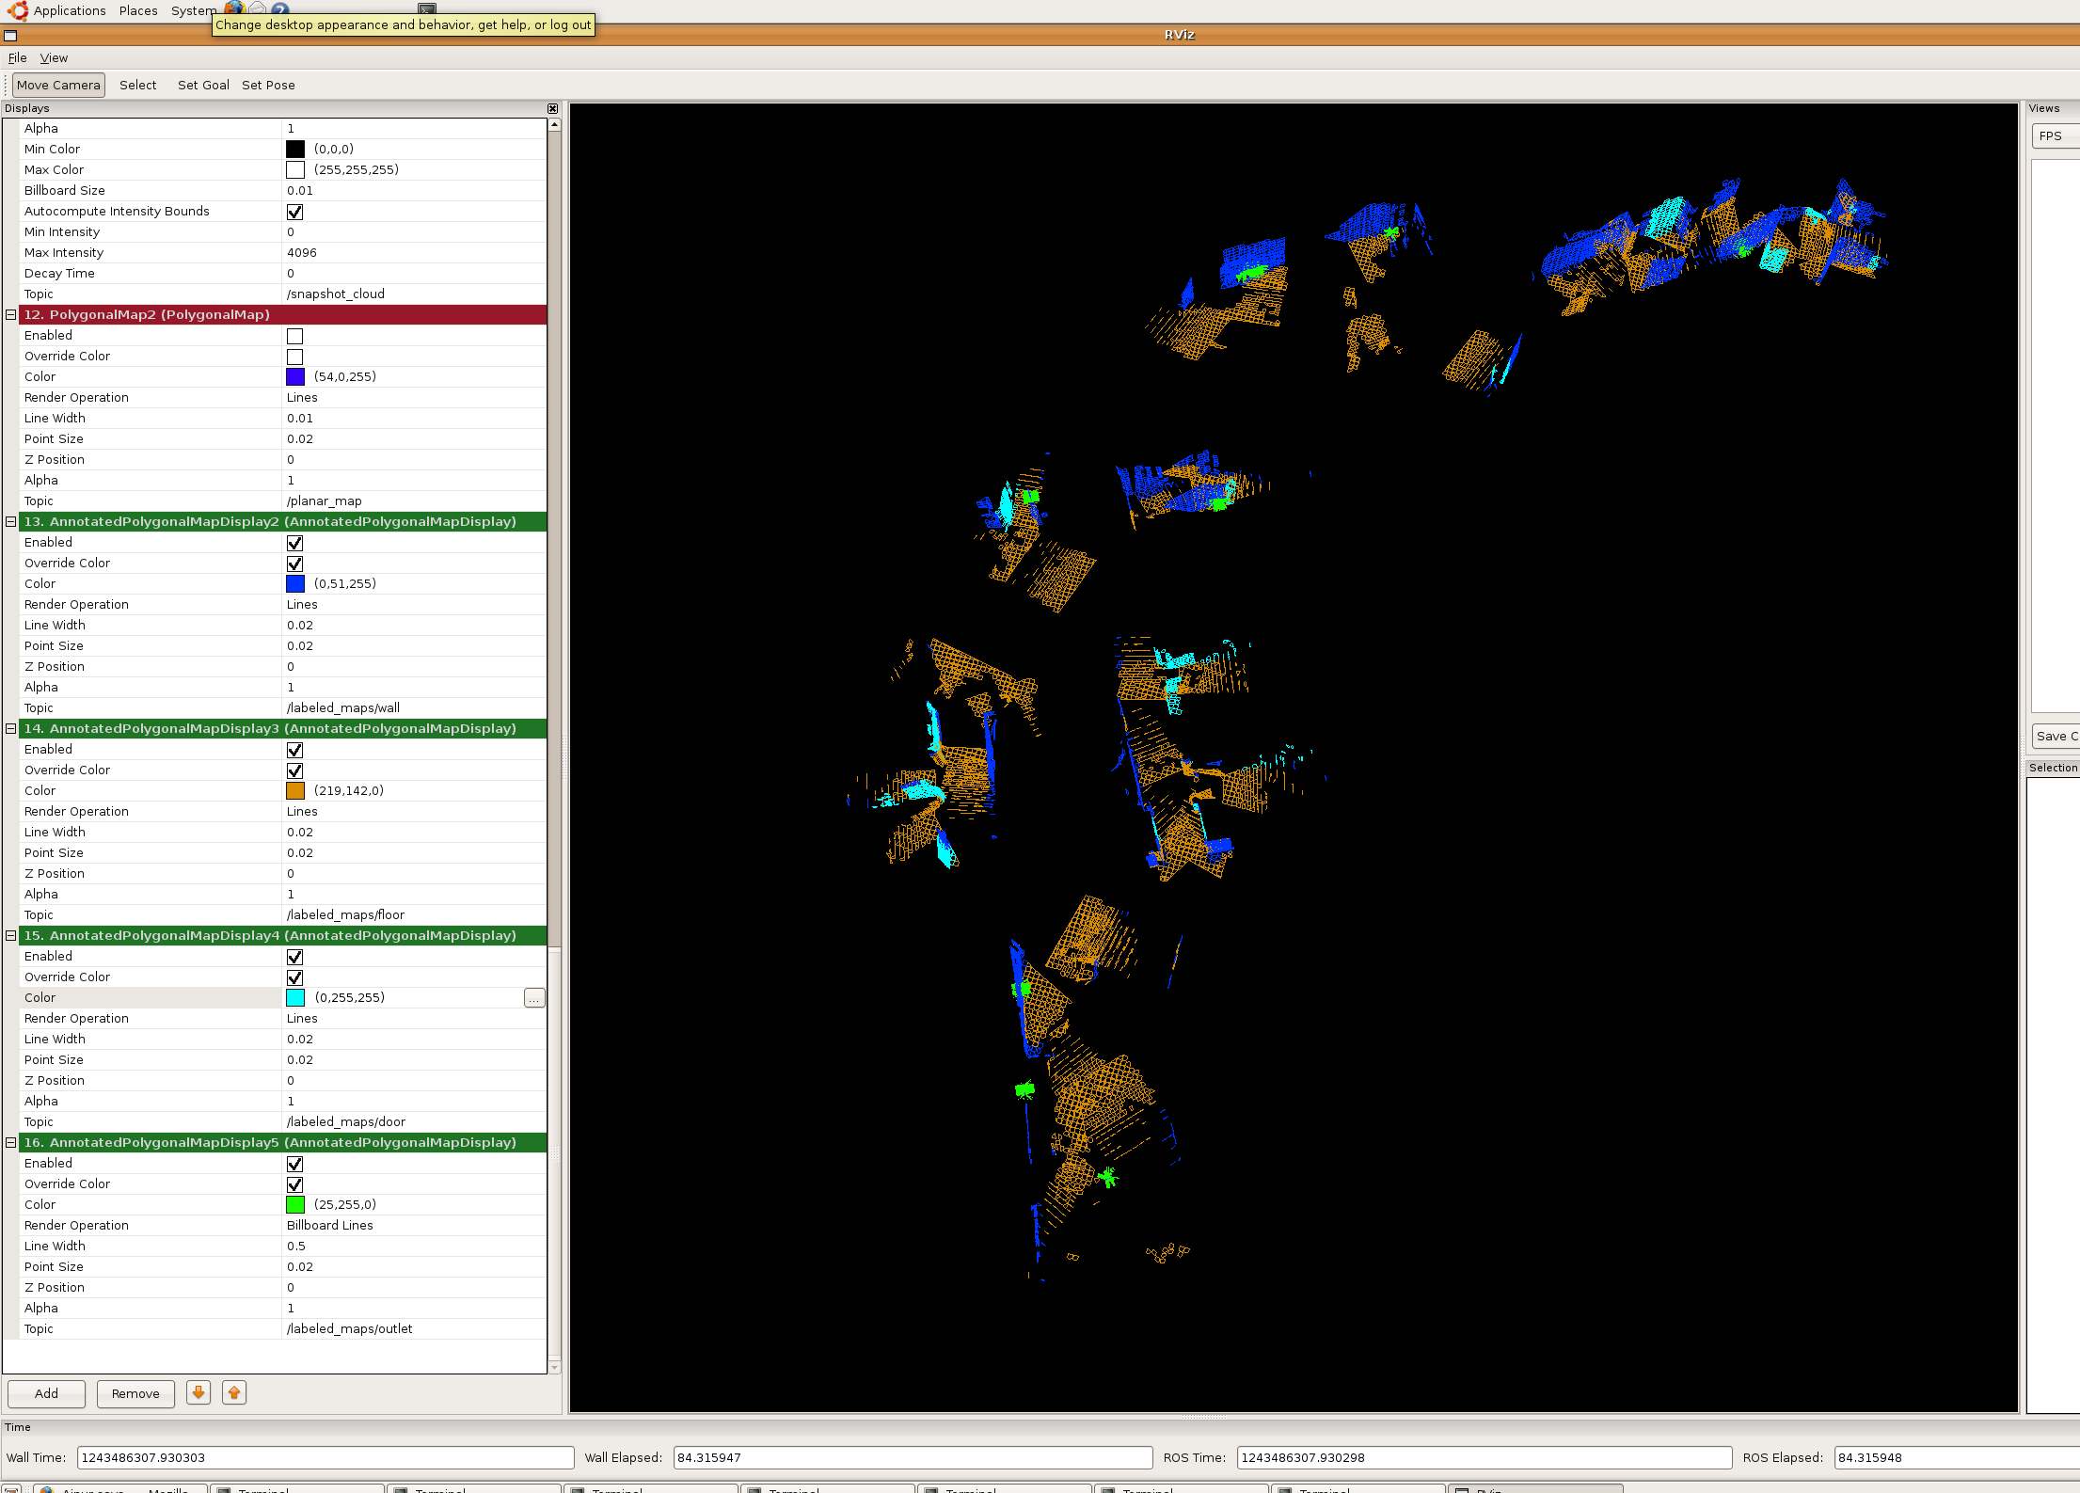Viewport: 2080px width, 1493px height.
Task: Uncheck Override Color for AnnotatedPolygonalMapDisplay4
Action: (294, 977)
